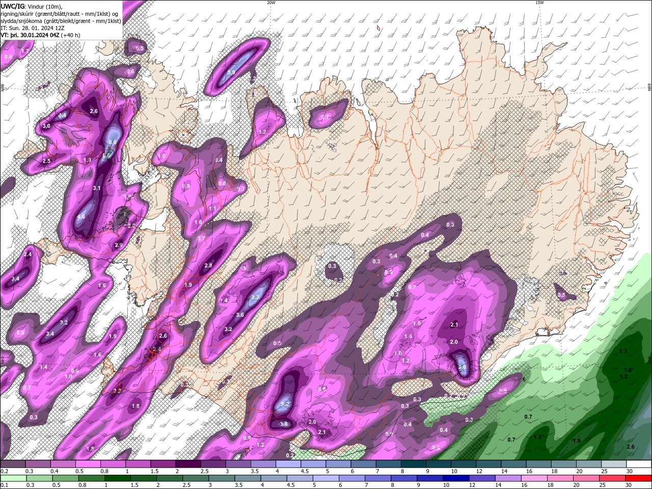Click the '2.8' precipitation value on the map
The width and height of the screenshot is (652, 489).
208,266
